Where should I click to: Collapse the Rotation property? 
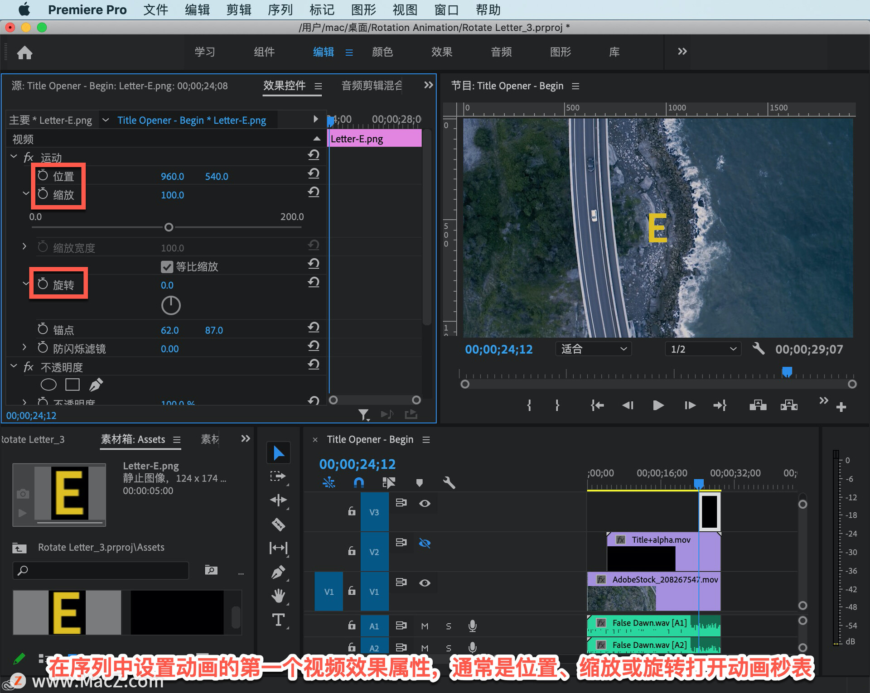coord(25,284)
